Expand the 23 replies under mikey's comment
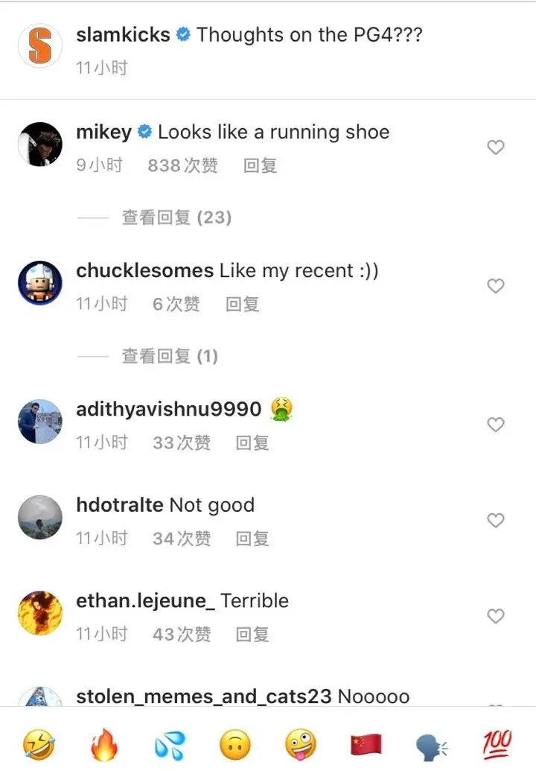The width and height of the screenshot is (536, 771). pos(177,218)
